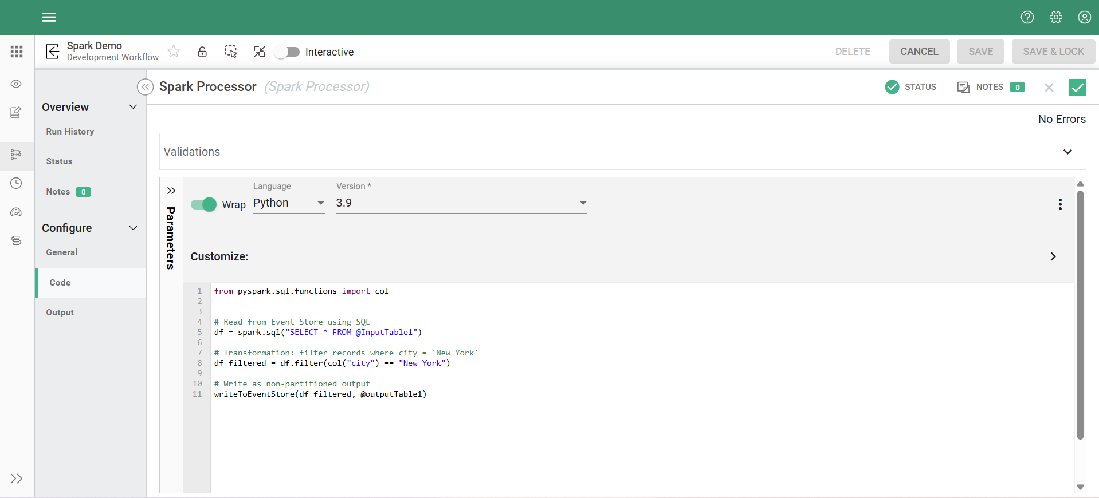Click the CANCEL button
Viewport: 1099px width, 498px height.
point(919,52)
